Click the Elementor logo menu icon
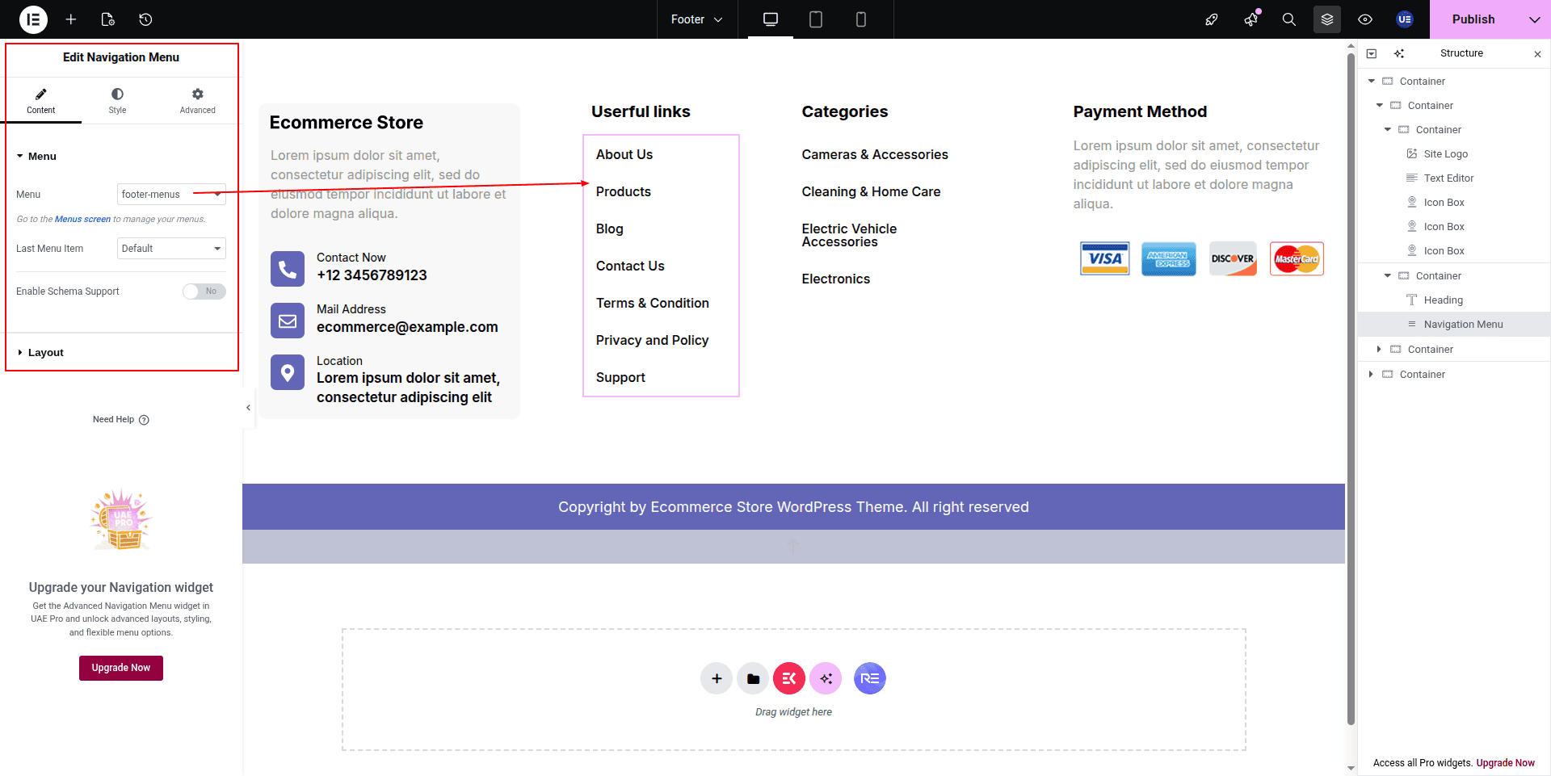 [x=33, y=19]
